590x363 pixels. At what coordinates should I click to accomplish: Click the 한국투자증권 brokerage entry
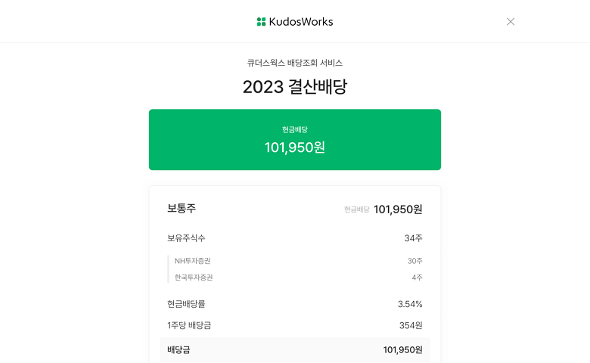[x=194, y=278]
